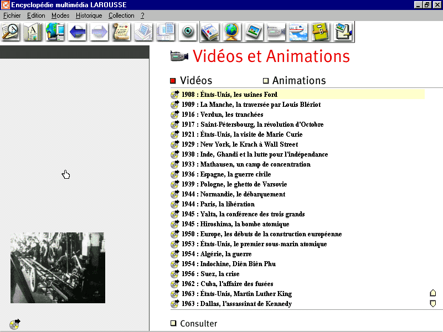Viewport: 443px width, 332px height.
Task: Open the Fichier menu
Action: pyautogui.click(x=12, y=15)
